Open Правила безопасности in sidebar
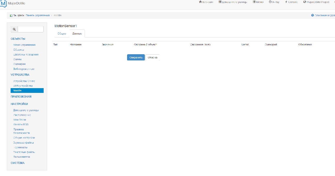The width and height of the screenshot is (335, 176). click(21, 131)
